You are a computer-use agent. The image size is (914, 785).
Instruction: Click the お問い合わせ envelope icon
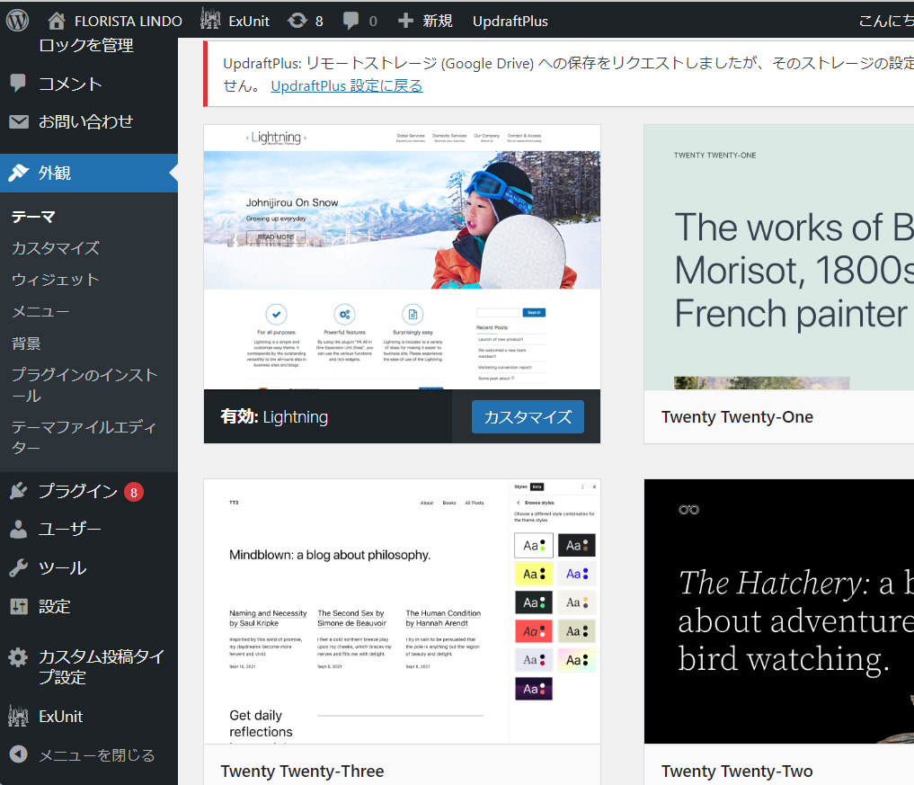point(19,121)
